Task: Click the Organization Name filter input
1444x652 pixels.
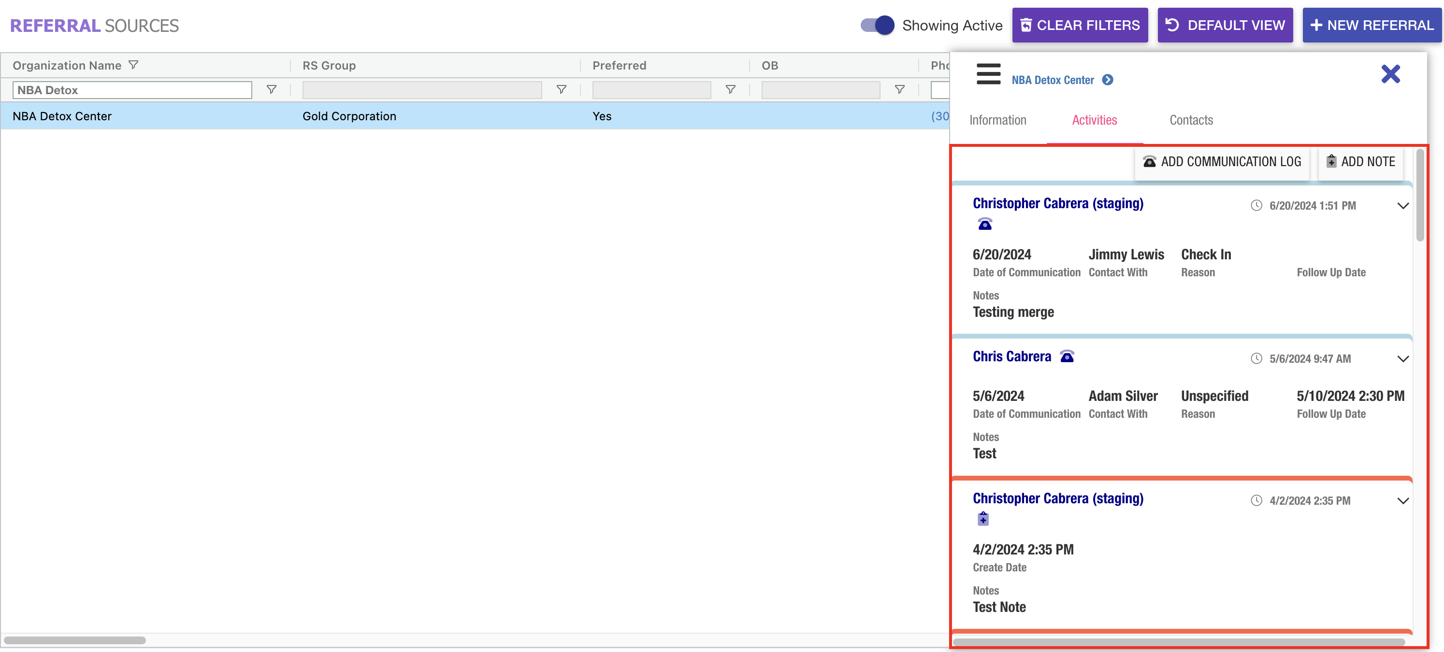Action: point(132,90)
